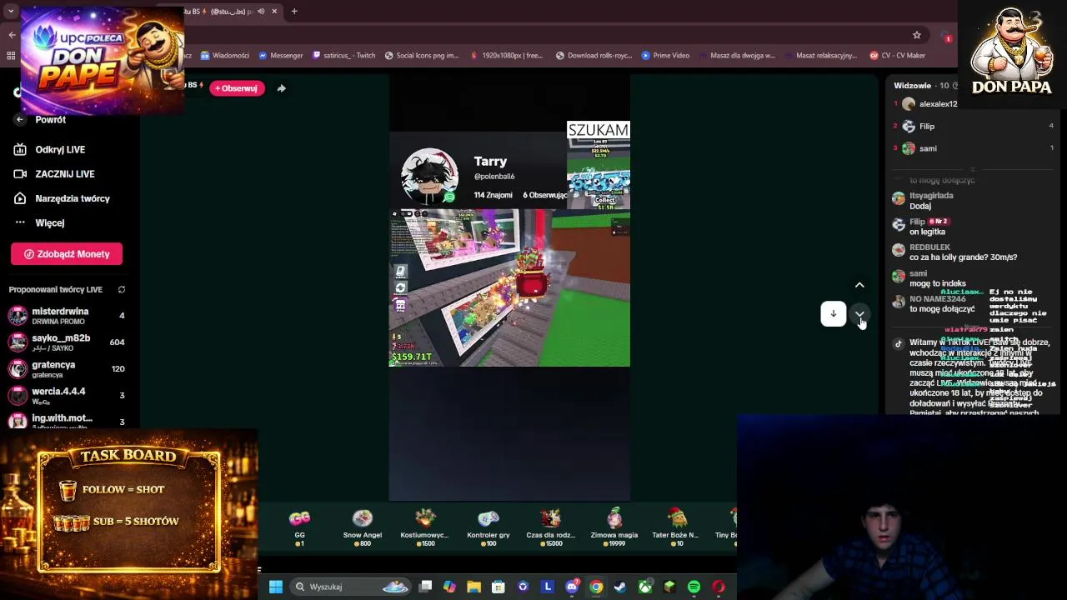Open viewer Filip in top viewers list
Viewport: 1067px width, 600px height.
[x=971, y=126]
